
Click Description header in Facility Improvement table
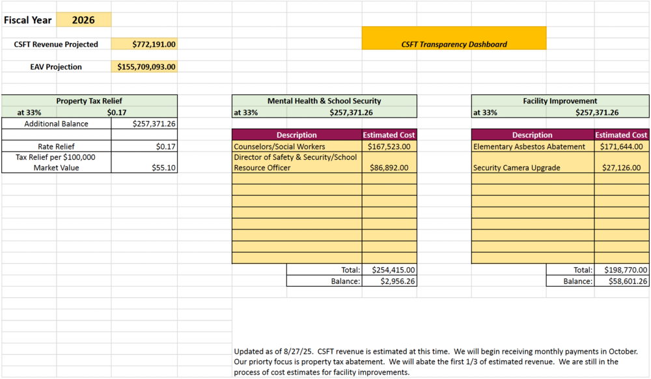tap(533, 135)
